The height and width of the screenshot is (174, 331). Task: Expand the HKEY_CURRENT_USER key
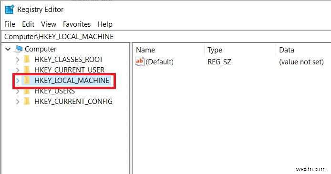pos(18,70)
